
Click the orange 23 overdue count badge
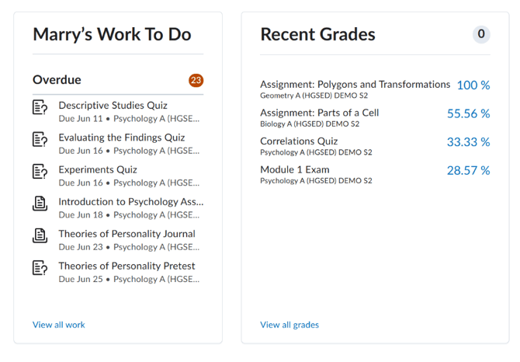pyautogui.click(x=196, y=80)
